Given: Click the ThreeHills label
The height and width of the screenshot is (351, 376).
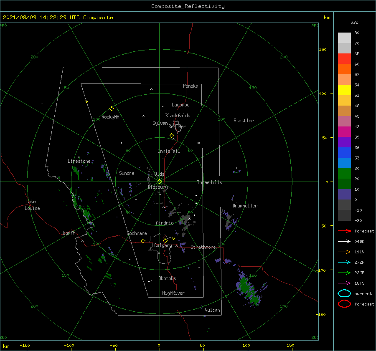Looking at the screenshot, I should click(x=210, y=182).
